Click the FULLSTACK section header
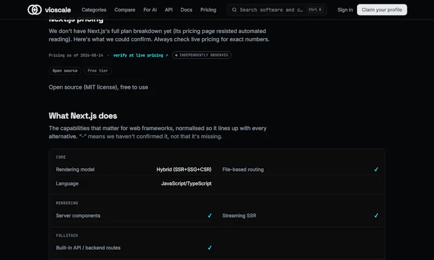This screenshot has width=434, height=260. 67,236
